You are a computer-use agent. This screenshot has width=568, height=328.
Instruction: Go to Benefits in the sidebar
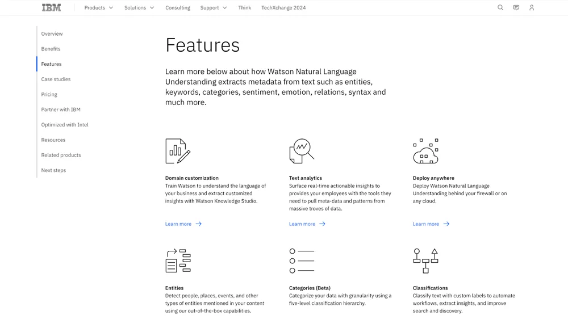[x=51, y=49]
